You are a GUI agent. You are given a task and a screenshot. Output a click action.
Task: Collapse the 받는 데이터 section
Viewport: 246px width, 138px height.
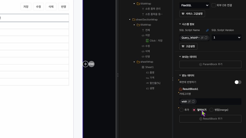[x=180, y=75]
